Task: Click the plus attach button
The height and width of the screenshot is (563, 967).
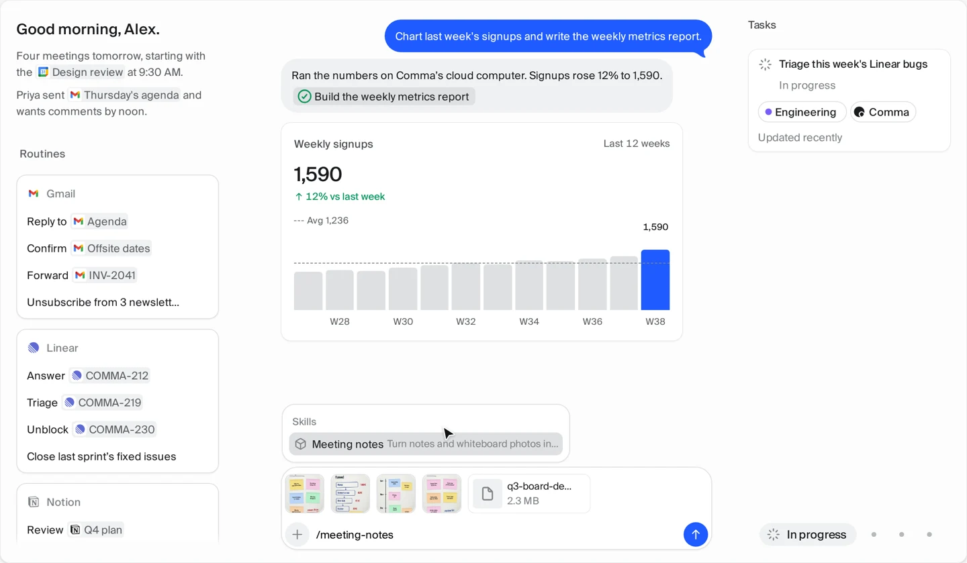Action: click(x=297, y=534)
